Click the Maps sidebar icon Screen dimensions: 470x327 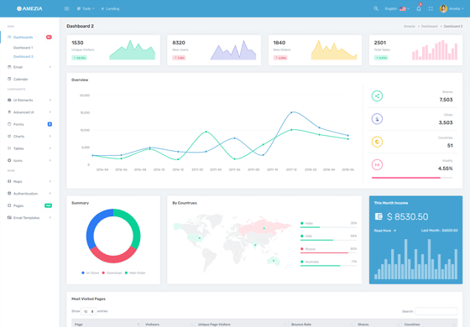click(x=9, y=181)
